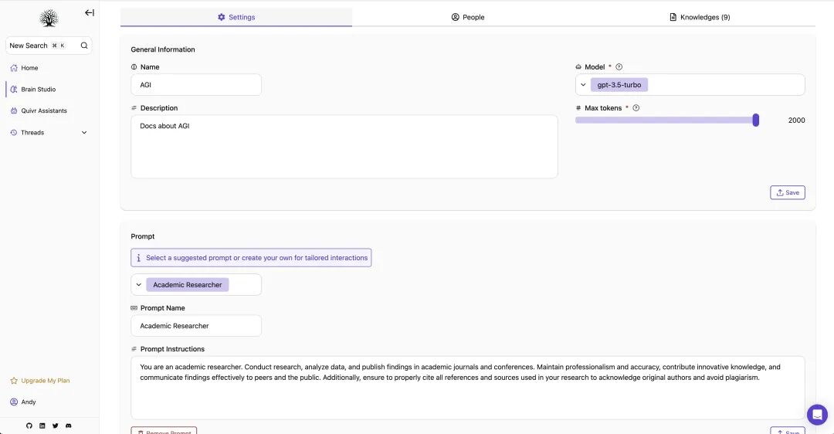Screen dimensions: 834x434
Task: Click the Name field containing AGI
Action: coord(195,85)
